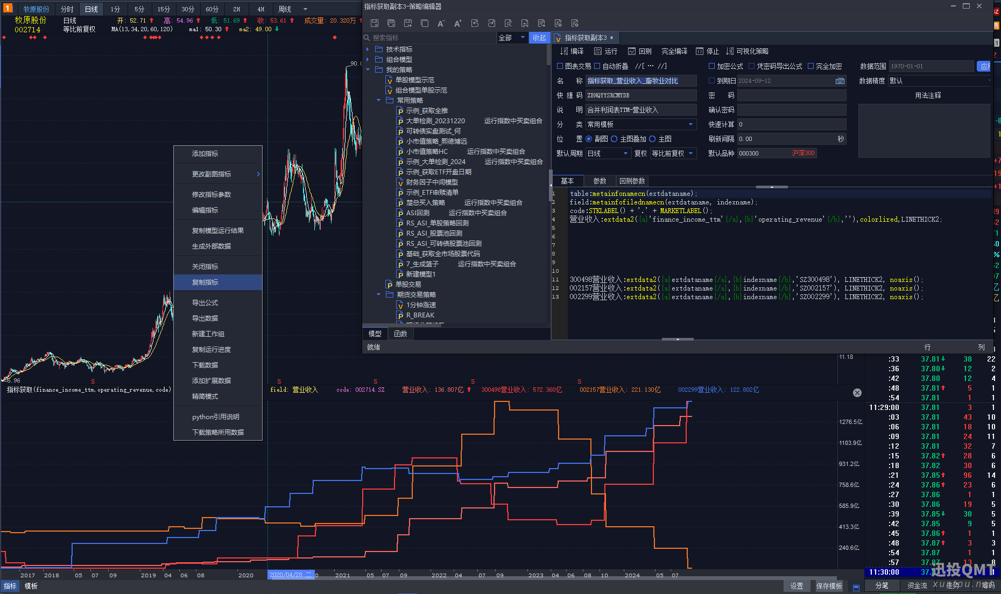
Task: Click the export list document icon
Action: click(541, 23)
